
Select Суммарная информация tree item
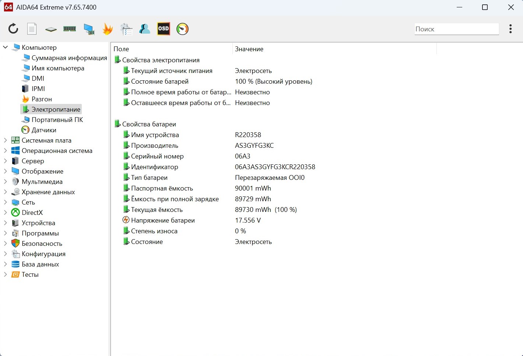[x=69, y=58]
